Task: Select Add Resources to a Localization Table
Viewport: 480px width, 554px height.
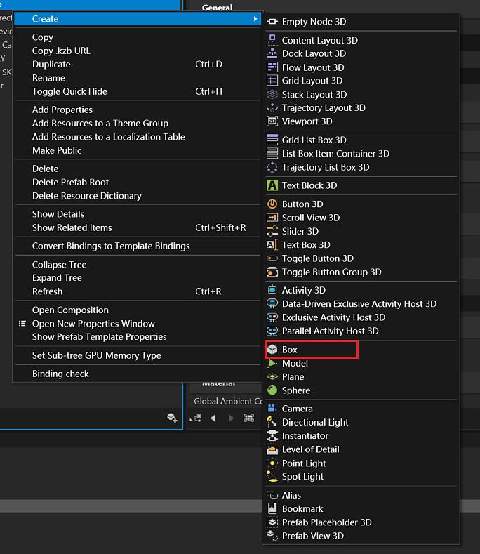Action: pyautogui.click(x=109, y=137)
